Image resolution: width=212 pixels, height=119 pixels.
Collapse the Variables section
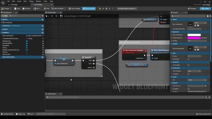pyautogui.click(x=2, y=33)
